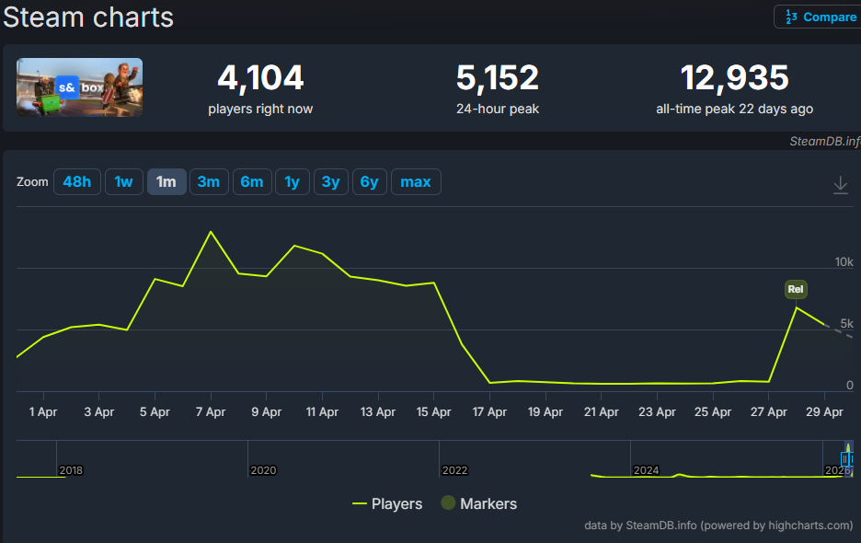Click the 4,104 players right now figure
861x543 pixels.
click(x=260, y=77)
